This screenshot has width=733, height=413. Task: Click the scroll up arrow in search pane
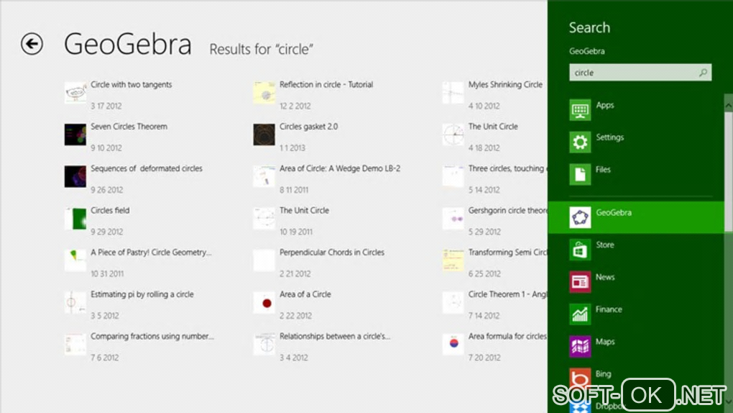tap(728, 106)
